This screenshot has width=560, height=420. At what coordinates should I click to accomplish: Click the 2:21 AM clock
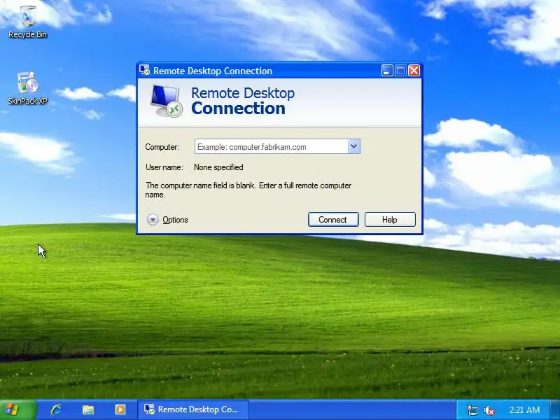(x=524, y=410)
